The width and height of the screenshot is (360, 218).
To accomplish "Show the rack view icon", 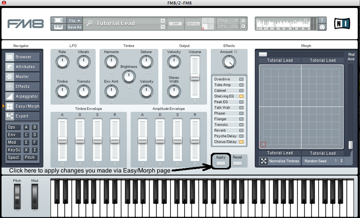I will click(x=58, y=20).
